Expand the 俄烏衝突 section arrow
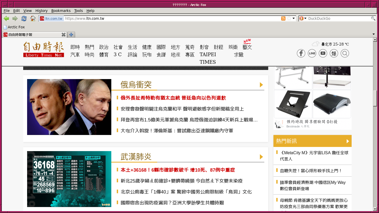379x213 pixels. (261, 85)
